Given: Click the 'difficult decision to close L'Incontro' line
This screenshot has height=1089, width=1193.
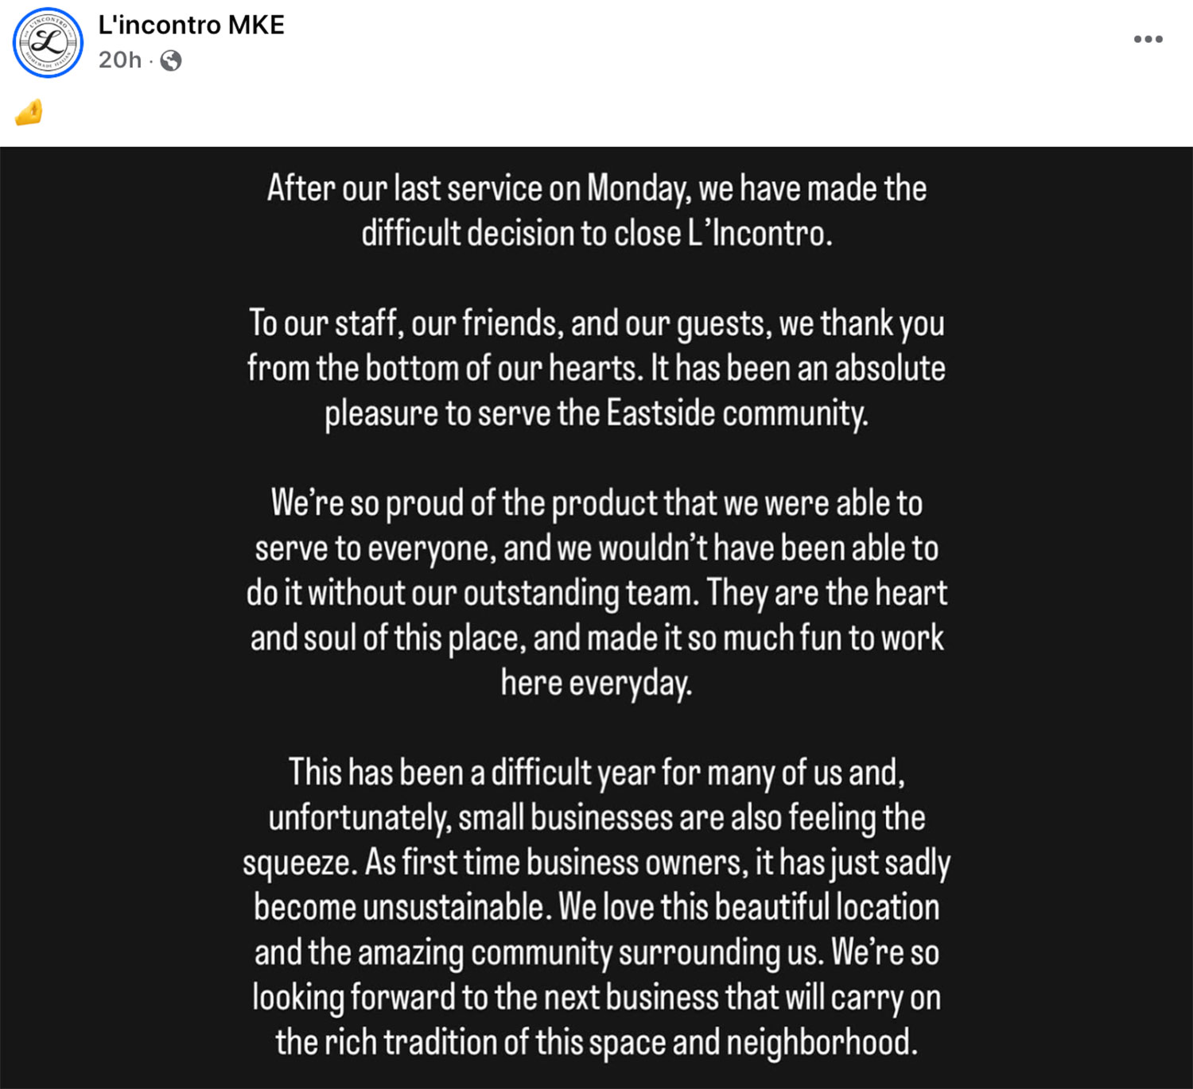Looking at the screenshot, I should (x=596, y=234).
